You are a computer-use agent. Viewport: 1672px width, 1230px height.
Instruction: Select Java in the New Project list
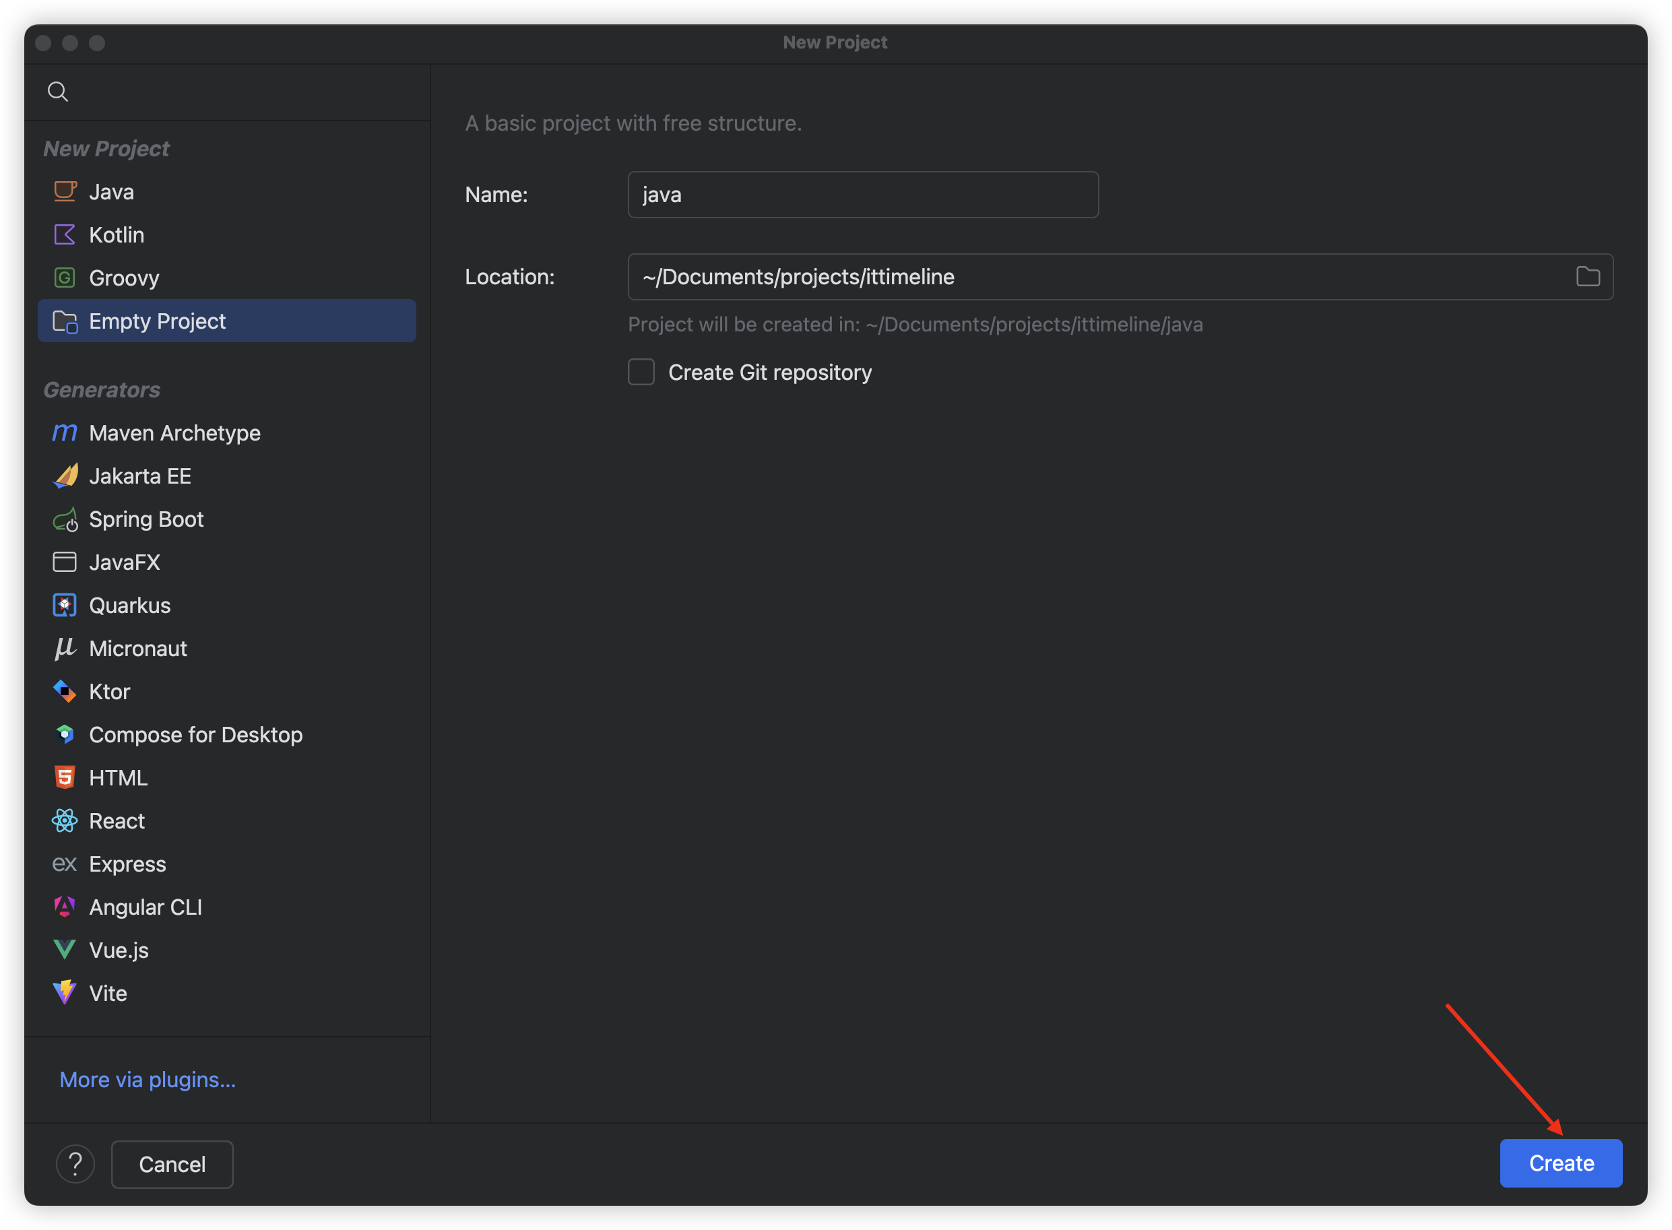click(112, 192)
